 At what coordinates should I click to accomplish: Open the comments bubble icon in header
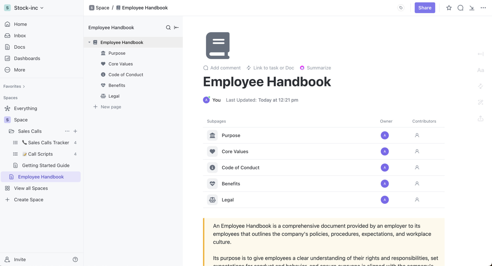click(460, 8)
